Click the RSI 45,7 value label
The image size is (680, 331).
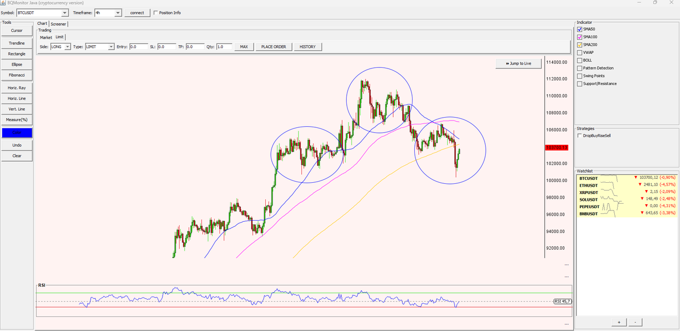(x=563, y=302)
